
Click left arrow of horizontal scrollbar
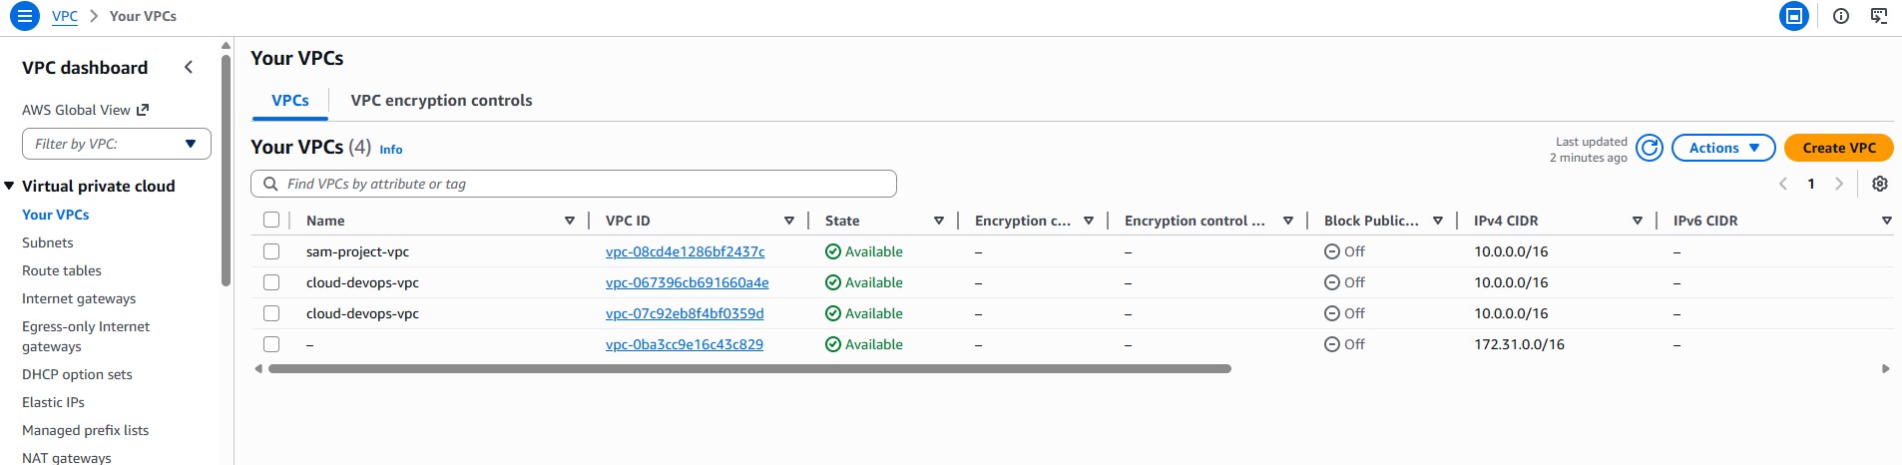258,368
